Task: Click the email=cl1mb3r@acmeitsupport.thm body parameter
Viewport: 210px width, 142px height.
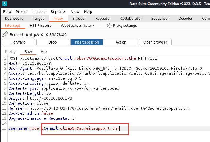Action: [83, 128]
